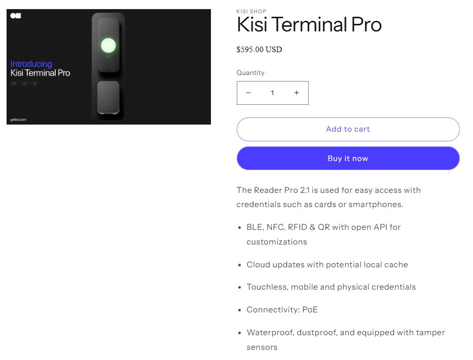Click the Kisi logo in the product image
This screenshot has height=360, width=473.
[x=16, y=16]
